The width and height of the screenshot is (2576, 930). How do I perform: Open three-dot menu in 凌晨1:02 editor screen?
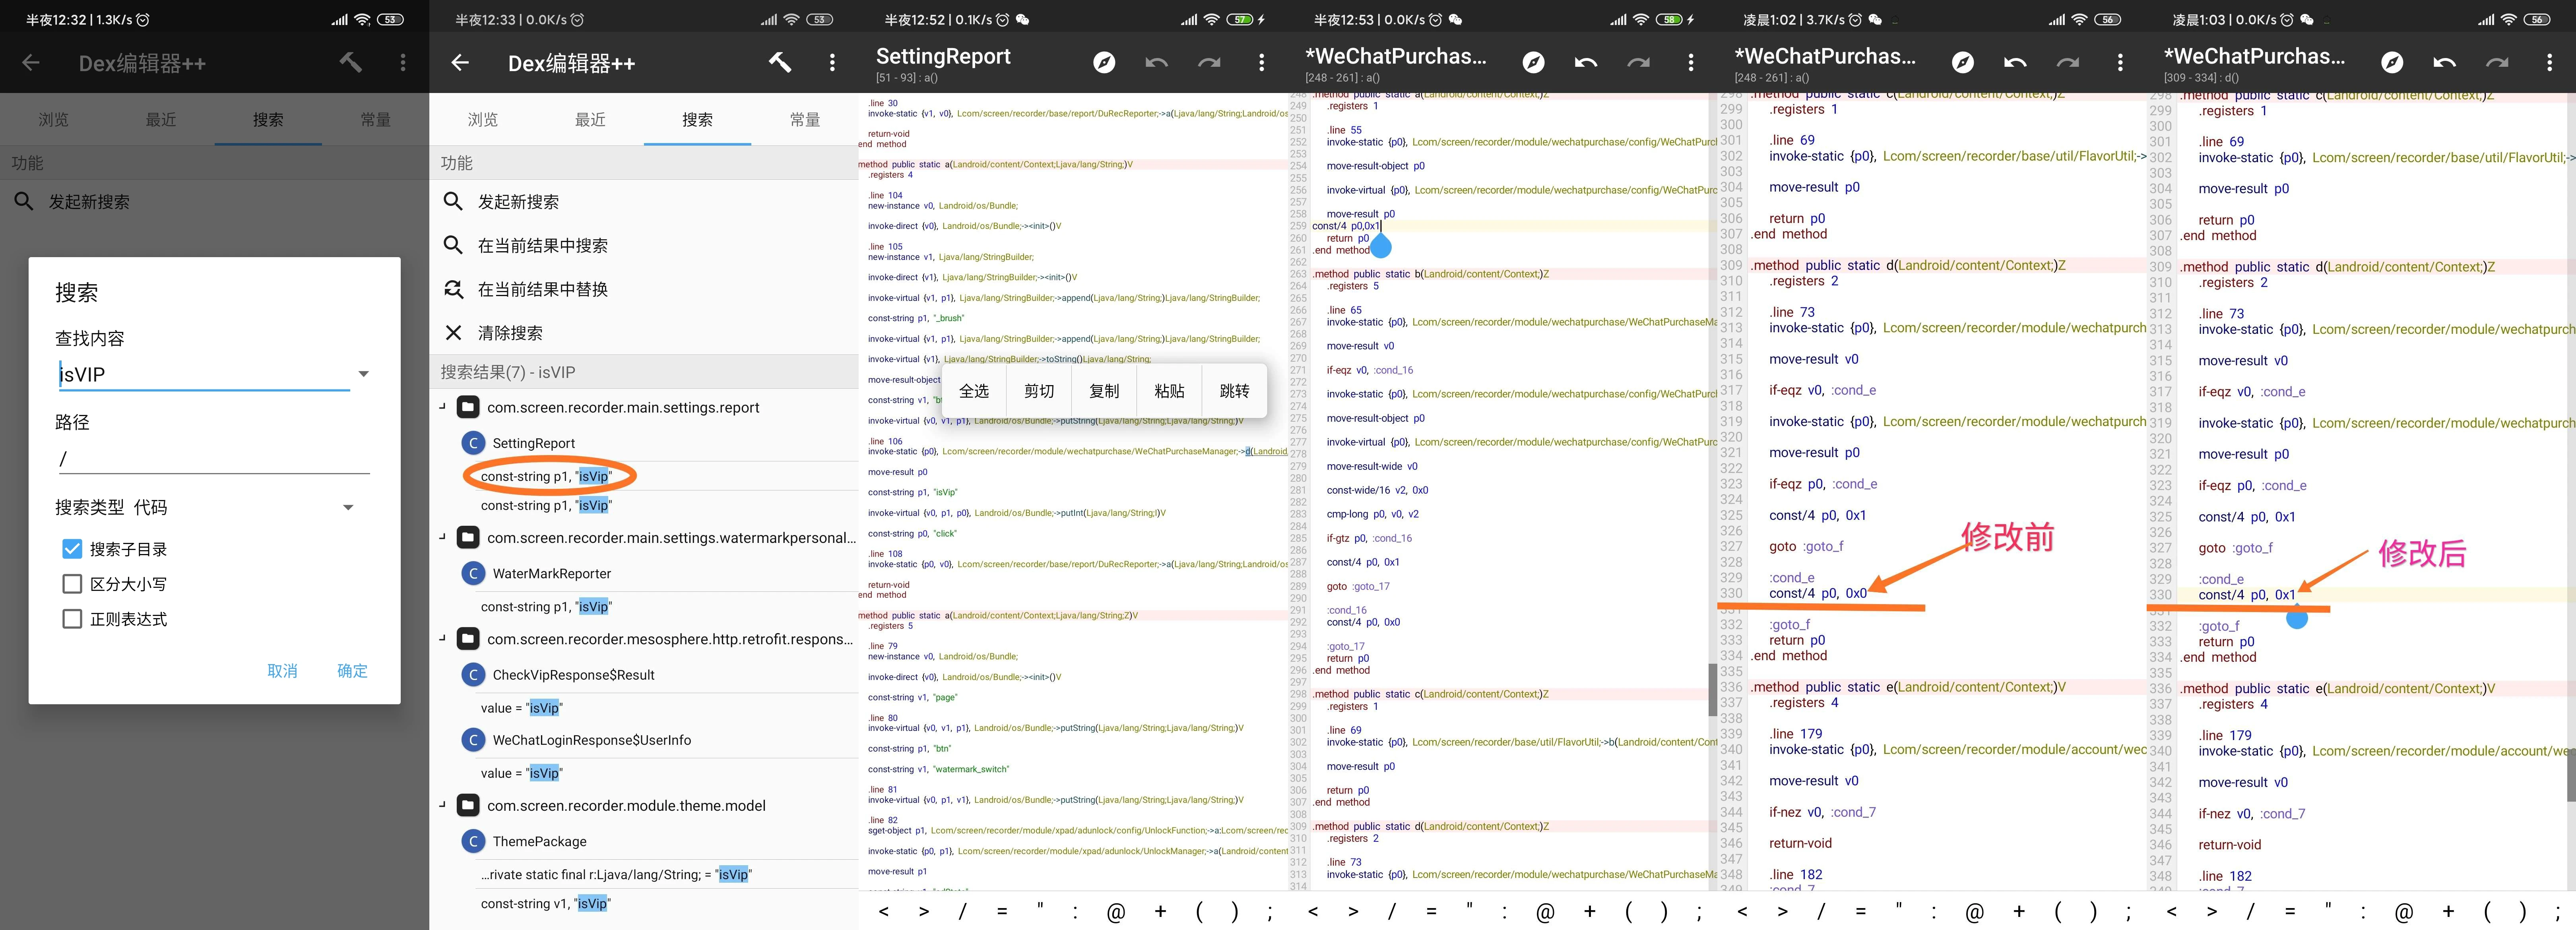(x=2120, y=63)
